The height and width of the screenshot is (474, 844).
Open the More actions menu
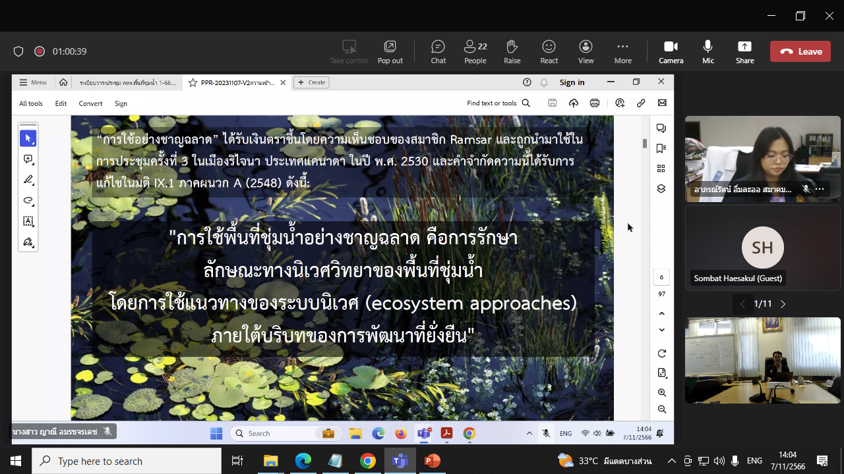[x=622, y=51]
